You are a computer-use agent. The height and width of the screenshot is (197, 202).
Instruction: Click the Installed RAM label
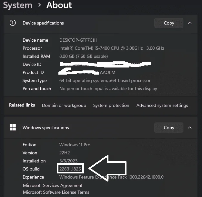click(x=36, y=56)
